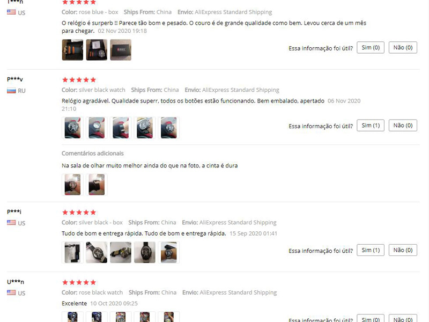Vote Sim (0) on rose blue box review
This screenshot has width=429, height=322.
[371, 48]
